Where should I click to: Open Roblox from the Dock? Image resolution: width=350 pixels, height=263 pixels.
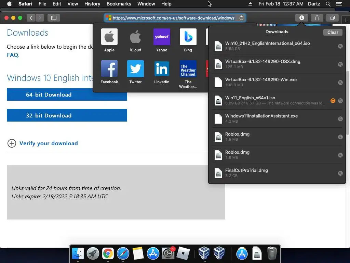click(x=183, y=253)
